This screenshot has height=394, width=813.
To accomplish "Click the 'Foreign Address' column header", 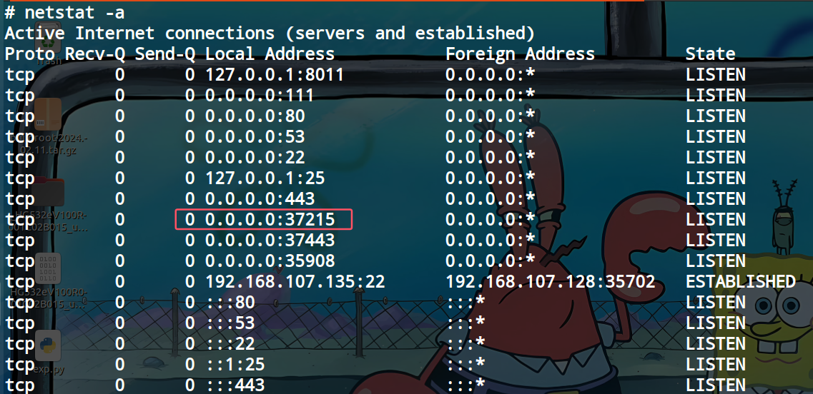I will (520, 54).
